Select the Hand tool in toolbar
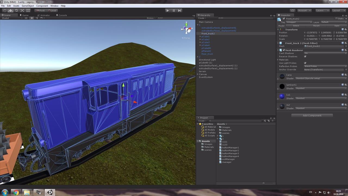 [x=5, y=11]
